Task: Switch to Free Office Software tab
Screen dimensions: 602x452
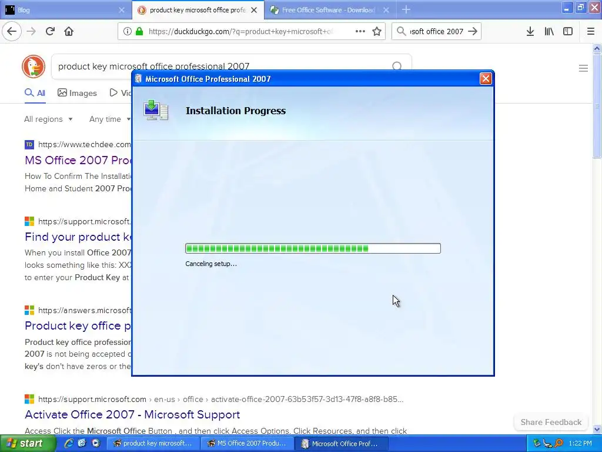Action: tap(330, 10)
